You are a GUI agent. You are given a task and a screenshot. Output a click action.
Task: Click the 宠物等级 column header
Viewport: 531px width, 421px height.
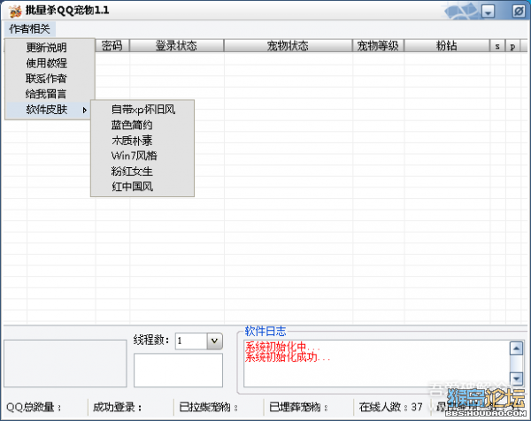[x=378, y=46]
